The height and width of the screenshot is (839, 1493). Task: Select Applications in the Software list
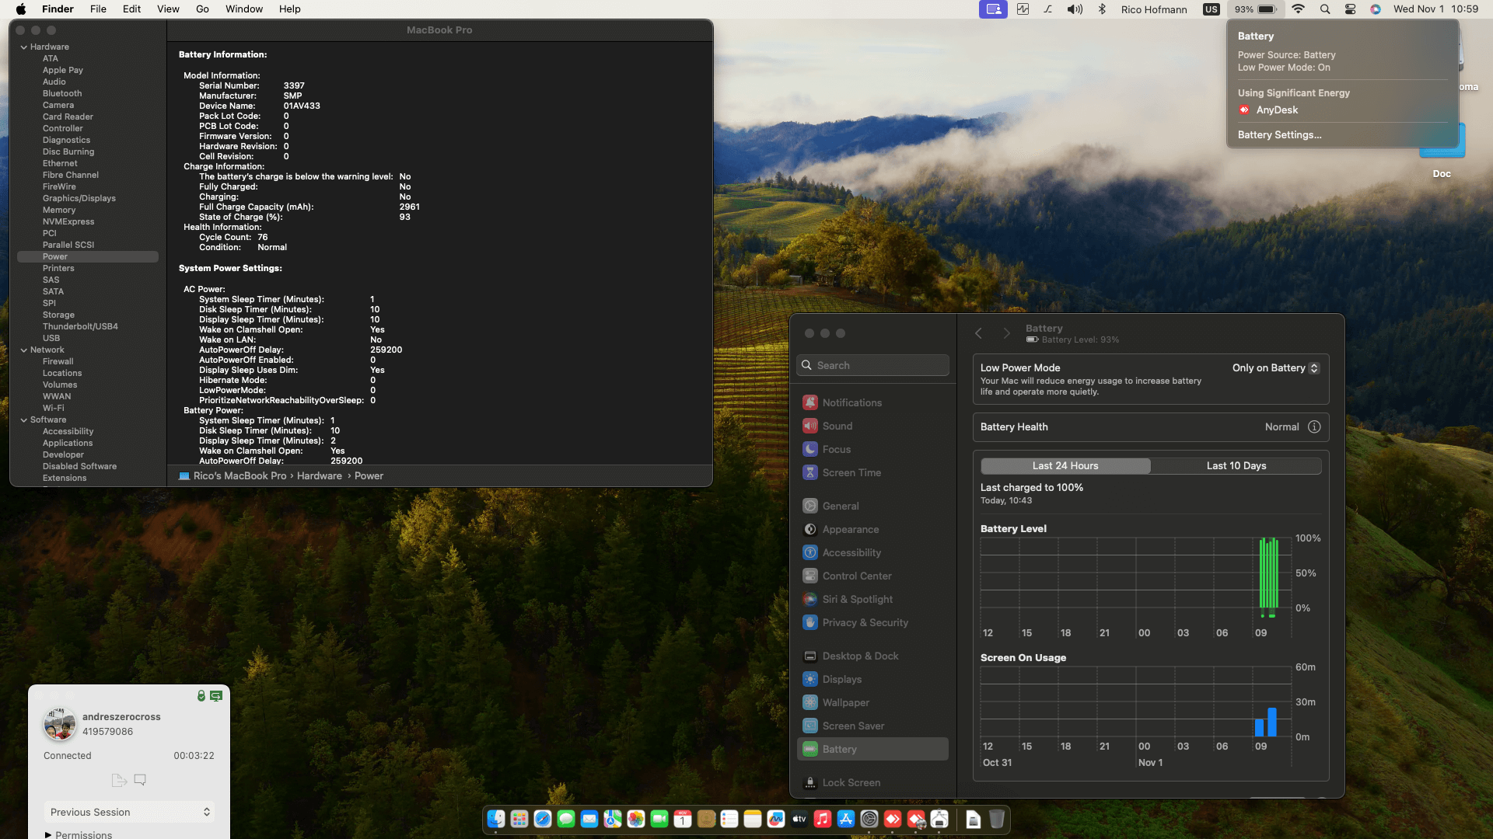pos(68,443)
